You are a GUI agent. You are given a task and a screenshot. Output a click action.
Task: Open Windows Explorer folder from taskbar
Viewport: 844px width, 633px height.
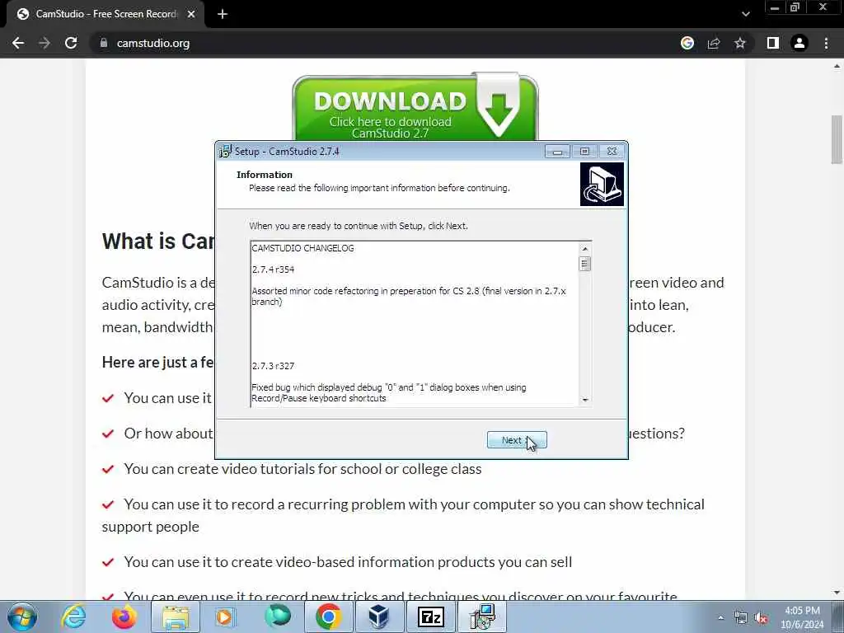pyautogui.click(x=176, y=617)
